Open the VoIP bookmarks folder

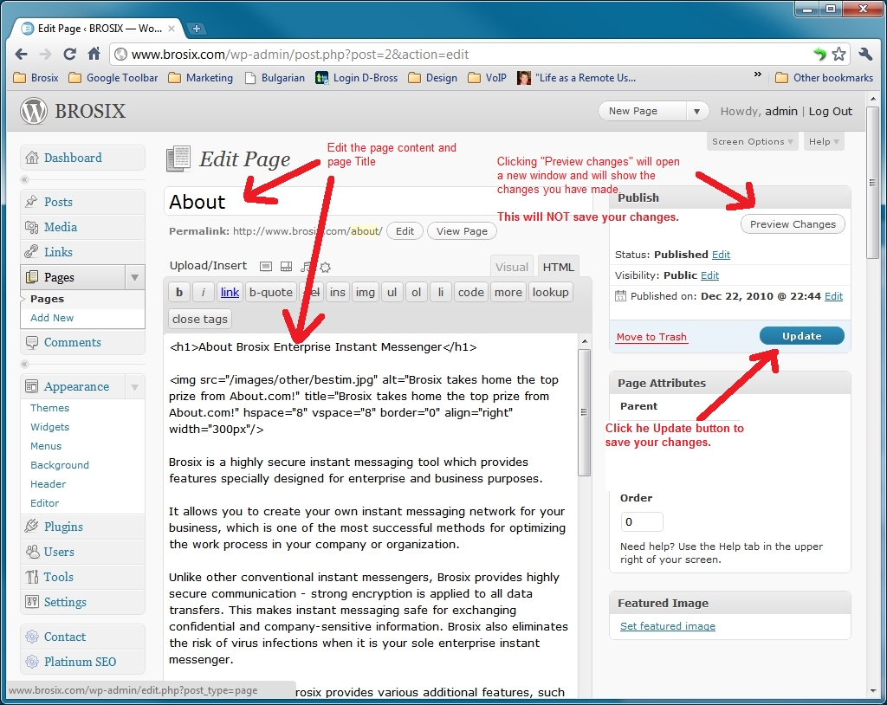coord(487,78)
